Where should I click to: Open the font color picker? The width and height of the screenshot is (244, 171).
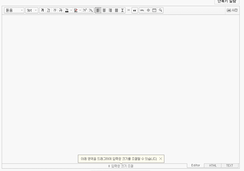pos(66,10)
